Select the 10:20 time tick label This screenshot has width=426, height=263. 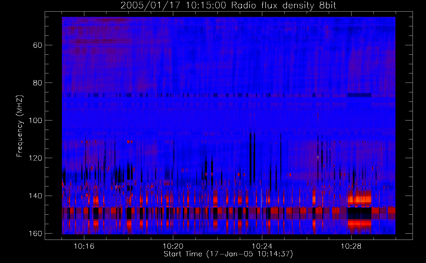[173, 246]
